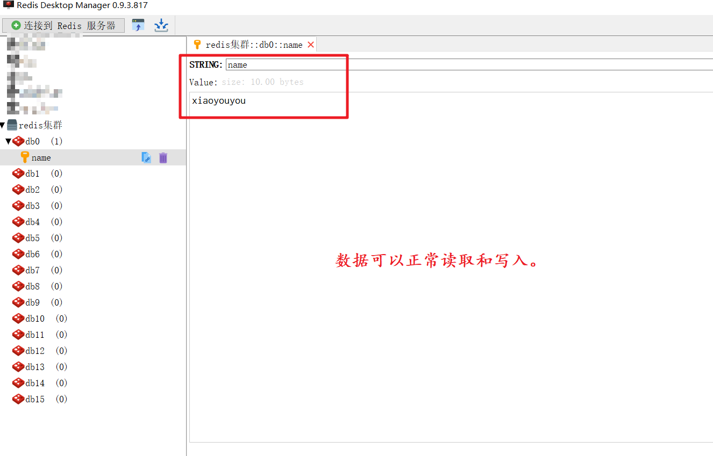Click the db3 database icon
713x456 pixels.
(18, 206)
